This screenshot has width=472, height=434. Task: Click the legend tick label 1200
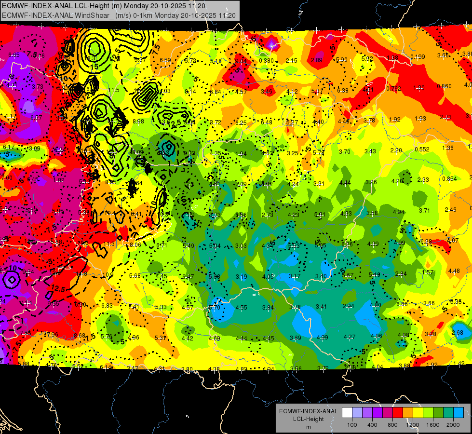click(413, 425)
